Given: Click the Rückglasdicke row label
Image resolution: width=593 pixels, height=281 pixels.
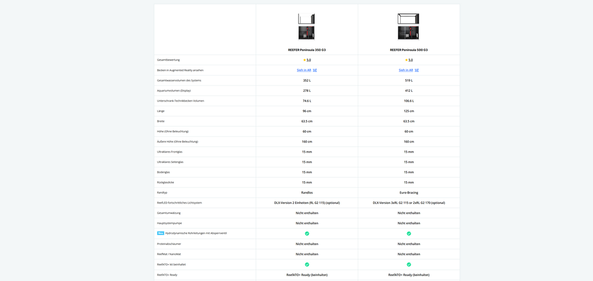Looking at the screenshot, I should (x=166, y=182).
